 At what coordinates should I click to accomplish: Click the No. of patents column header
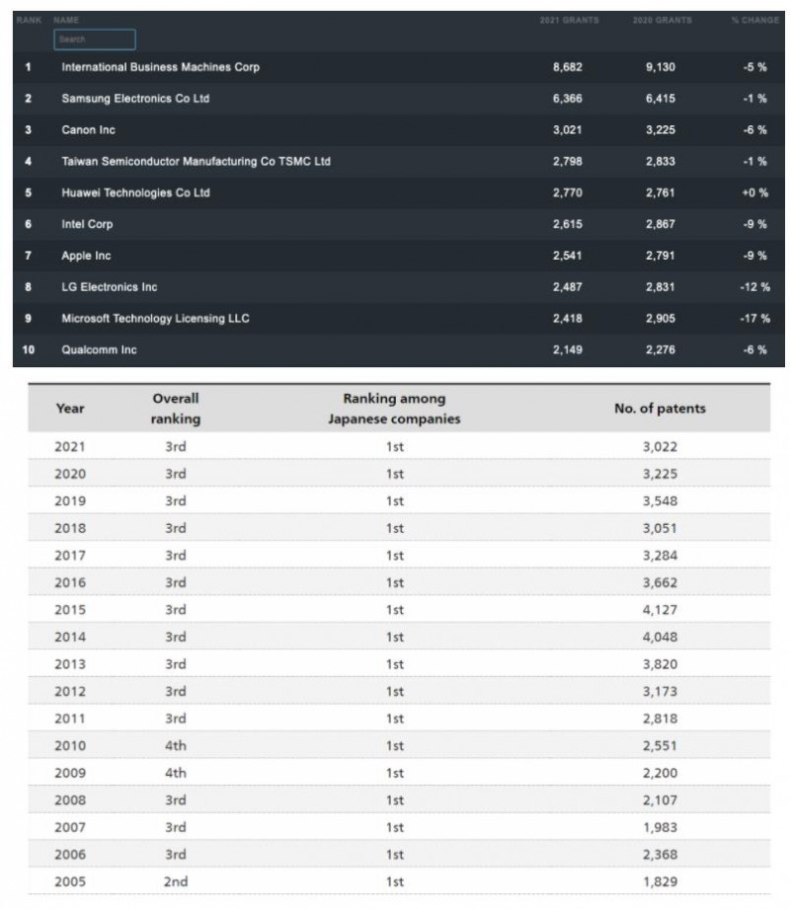[x=660, y=409]
